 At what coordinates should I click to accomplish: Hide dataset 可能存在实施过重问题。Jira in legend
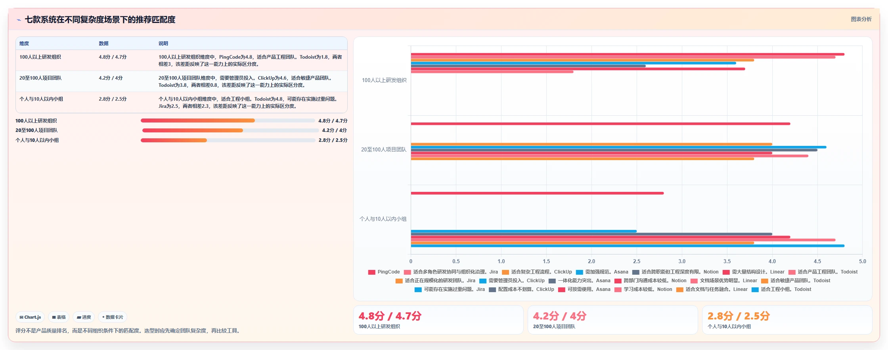coord(450,289)
